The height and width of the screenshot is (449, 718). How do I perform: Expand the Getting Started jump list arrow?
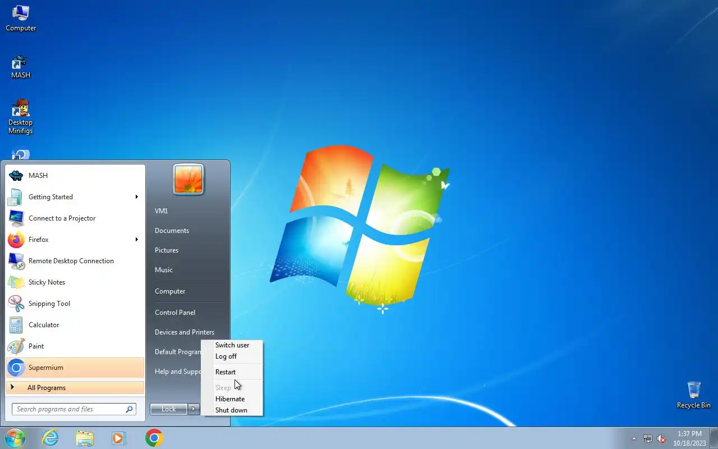point(136,197)
